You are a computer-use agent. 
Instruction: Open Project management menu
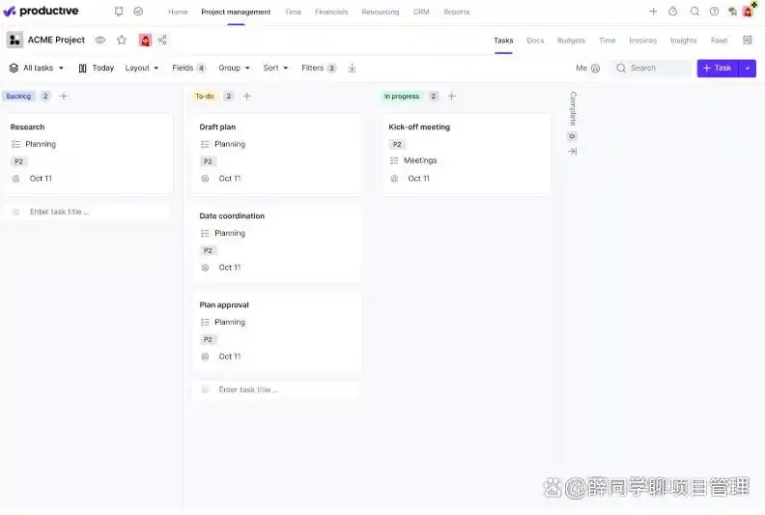pyautogui.click(x=236, y=12)
